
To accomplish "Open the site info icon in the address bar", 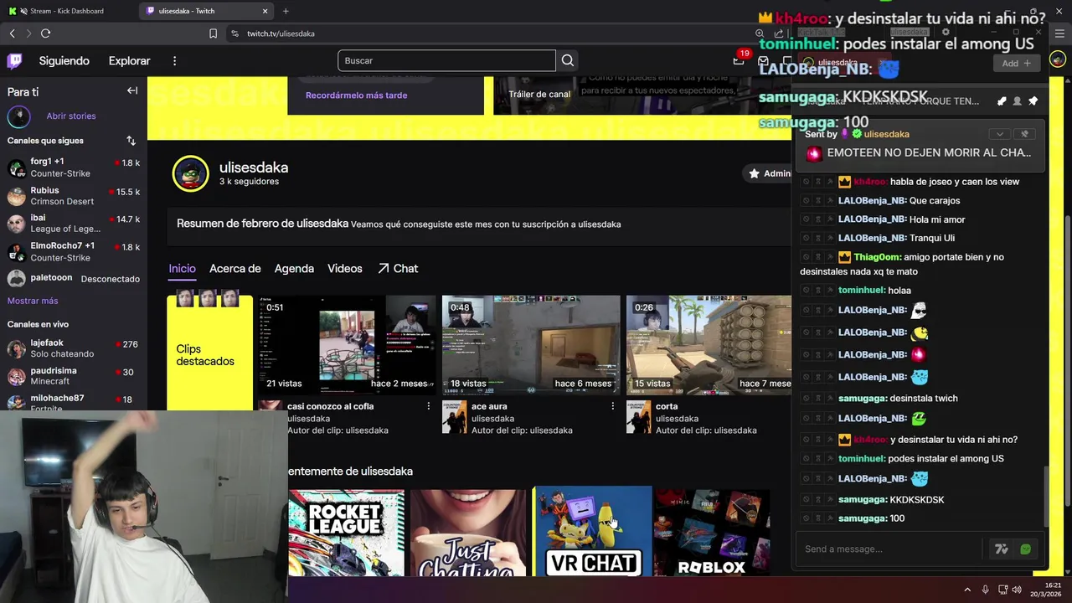I will click(x=234, y=33).
